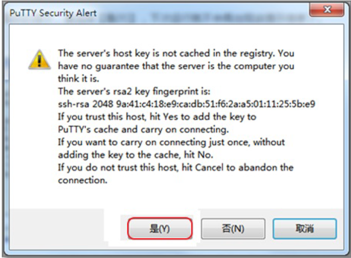
Task: Click the 'If you trust this host' line
Action: (x=157, y=117)
